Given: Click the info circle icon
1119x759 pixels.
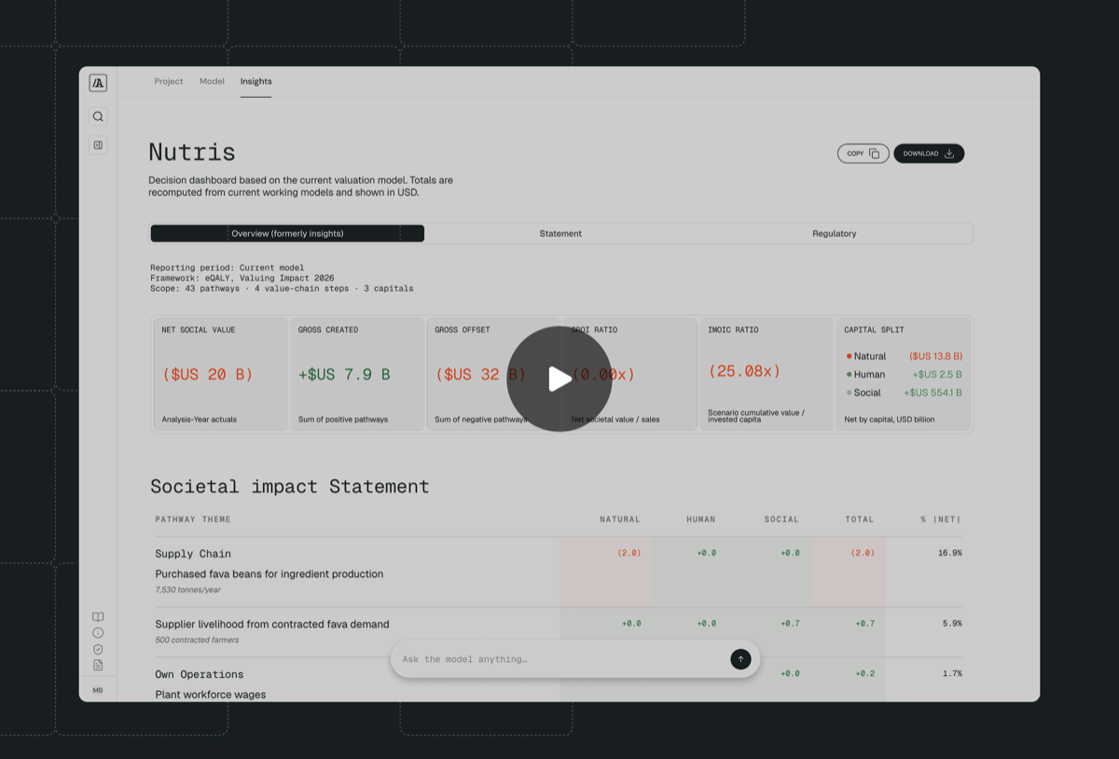Looking at the screenshot, I should point(98,633).
